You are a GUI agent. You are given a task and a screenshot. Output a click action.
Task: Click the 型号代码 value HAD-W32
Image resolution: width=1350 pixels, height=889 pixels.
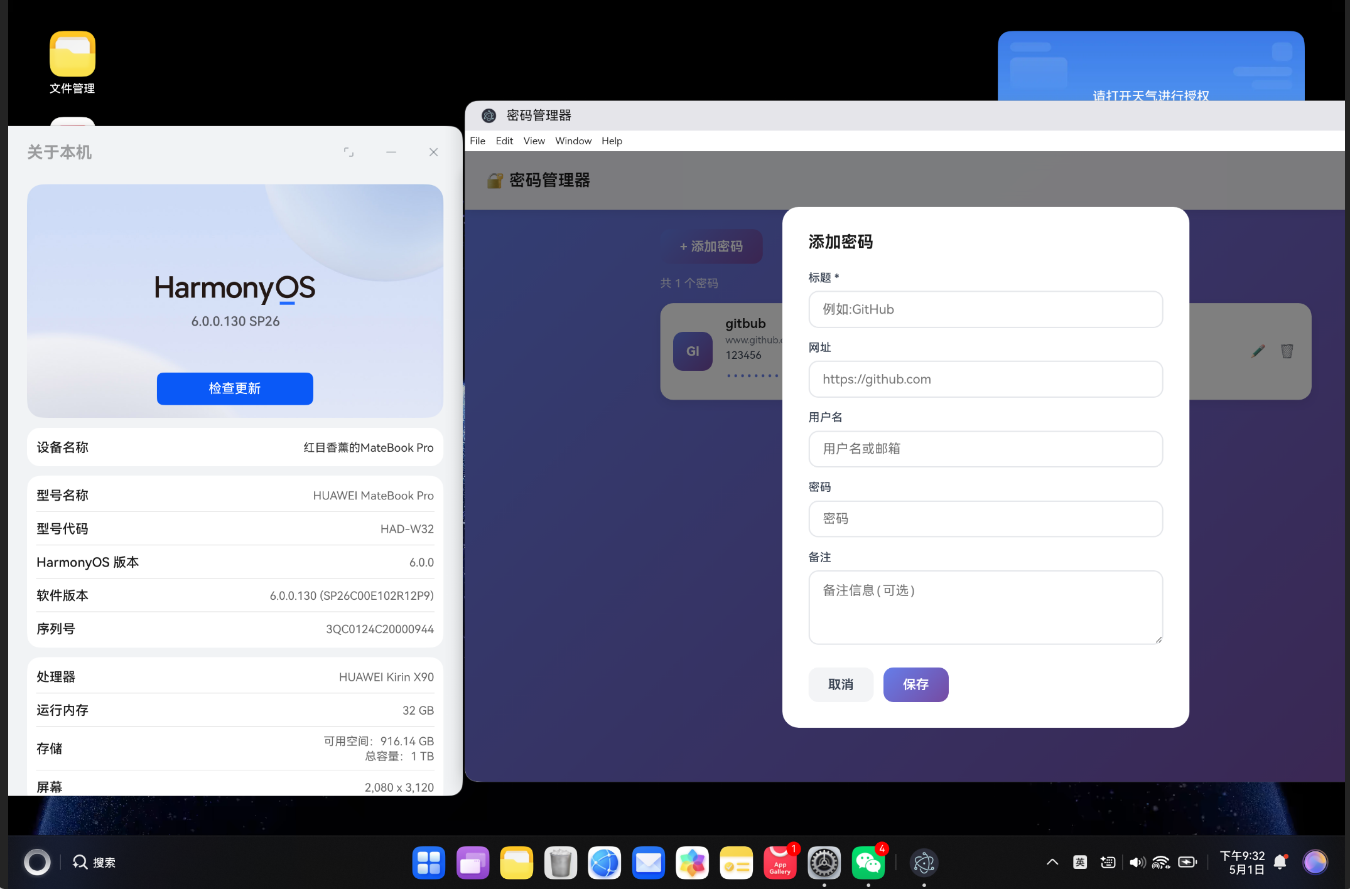407,529
